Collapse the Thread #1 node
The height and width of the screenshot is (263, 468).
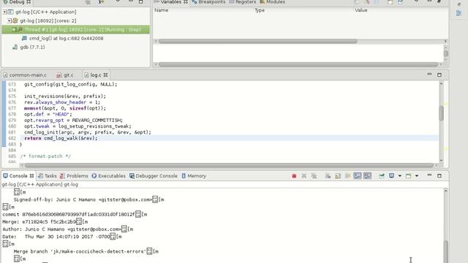(x=14, y=29)
